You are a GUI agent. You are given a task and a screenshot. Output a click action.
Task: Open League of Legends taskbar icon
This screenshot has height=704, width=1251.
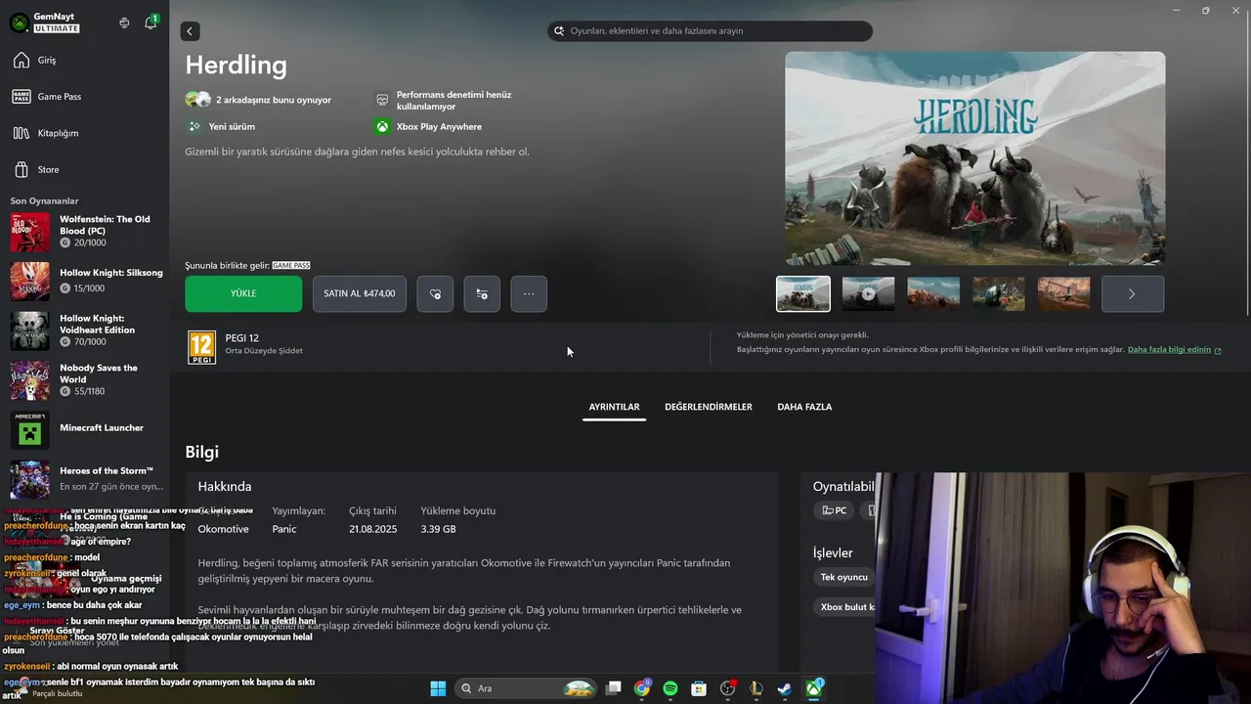point(755,688)
